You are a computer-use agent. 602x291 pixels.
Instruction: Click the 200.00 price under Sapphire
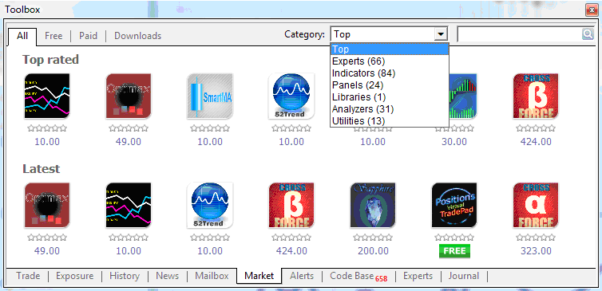point(373,251)
